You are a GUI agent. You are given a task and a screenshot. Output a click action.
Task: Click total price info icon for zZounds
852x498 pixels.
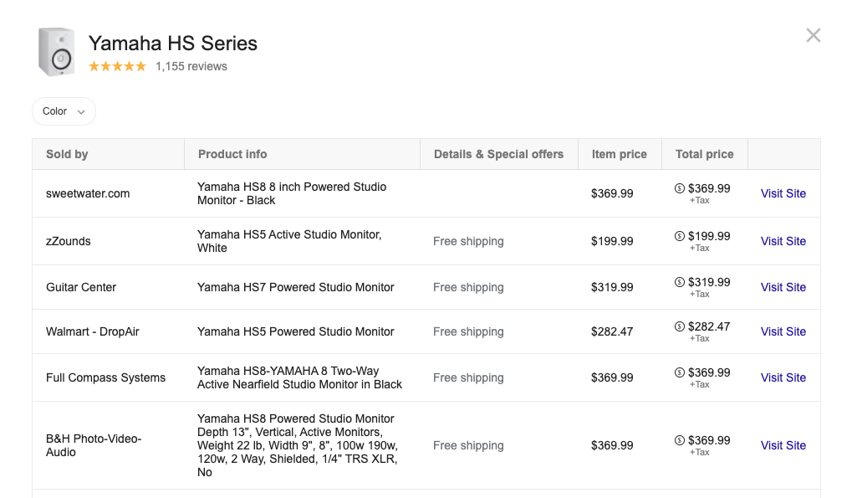click(x=680, y=236)
